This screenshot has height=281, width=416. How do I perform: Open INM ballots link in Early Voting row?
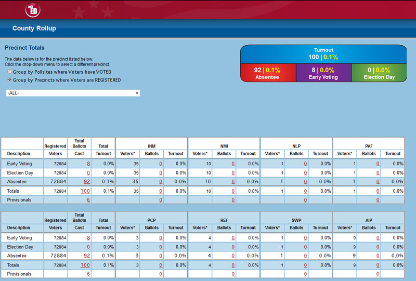(x=161, y=164)
